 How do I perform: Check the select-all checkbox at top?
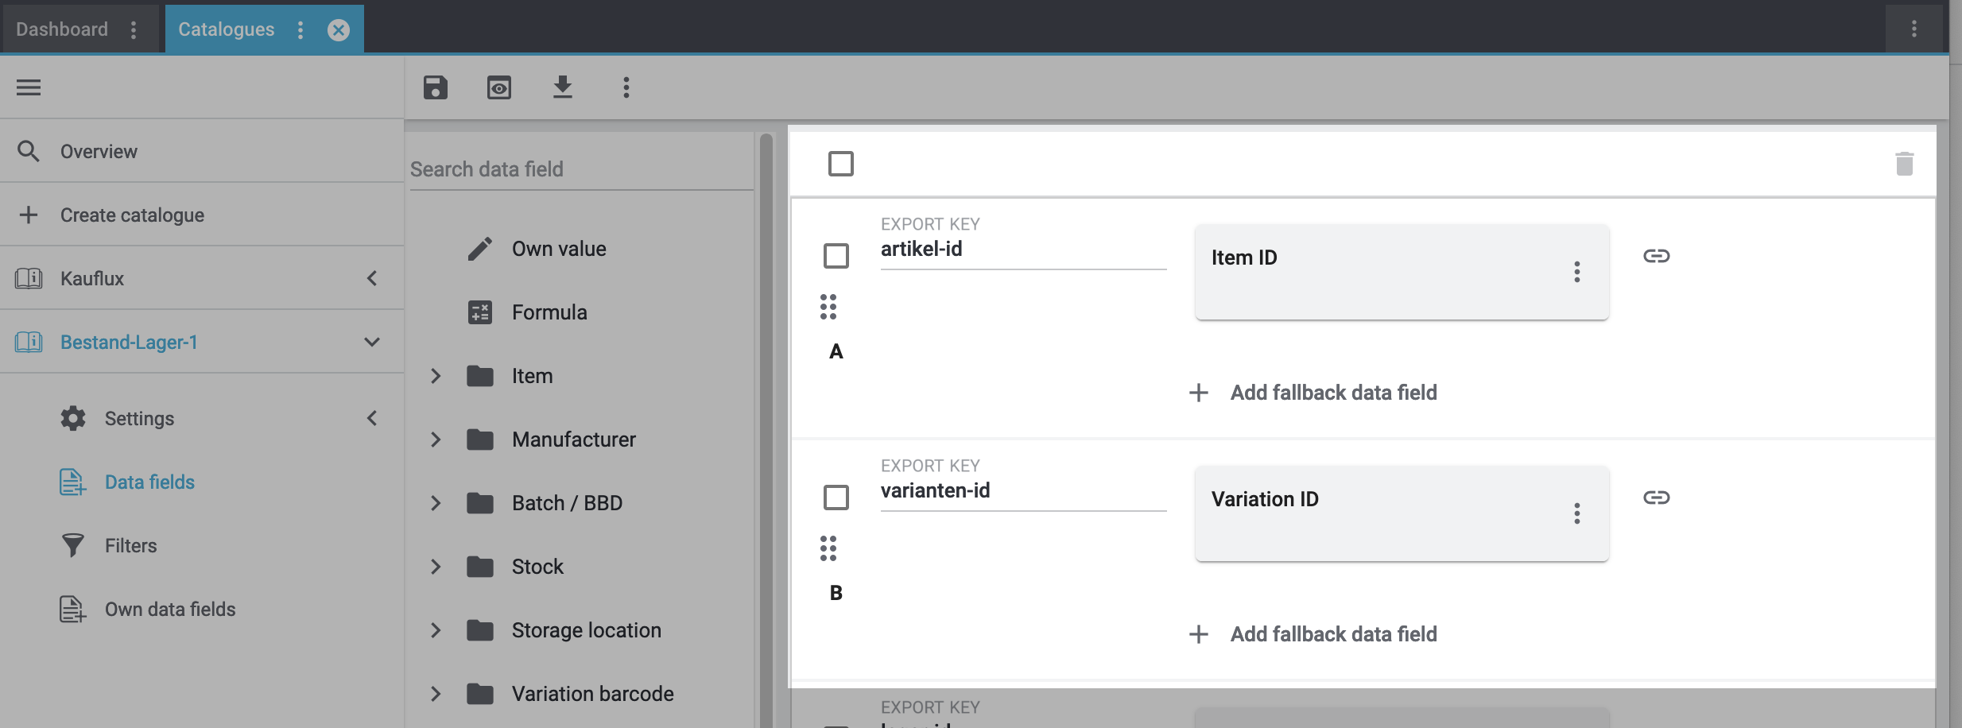tap(840, 164)
